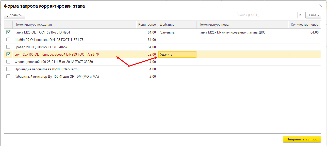Screen dimensions: 327x146
Task: Click the Действие cell in the Шайба row
Action: [x=177, y=40]
